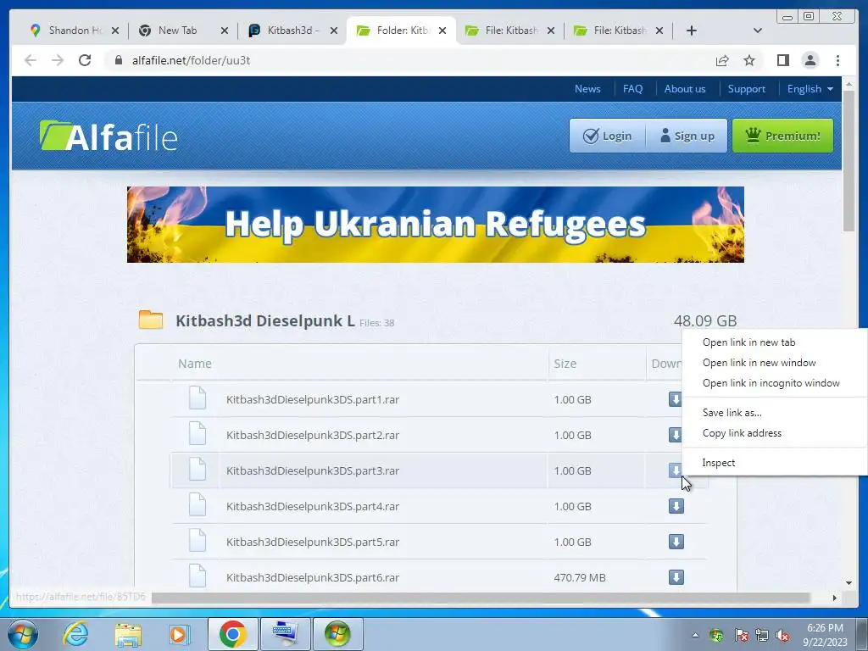
Task: Open the FAQ link
Action: [x=632, y=88]
